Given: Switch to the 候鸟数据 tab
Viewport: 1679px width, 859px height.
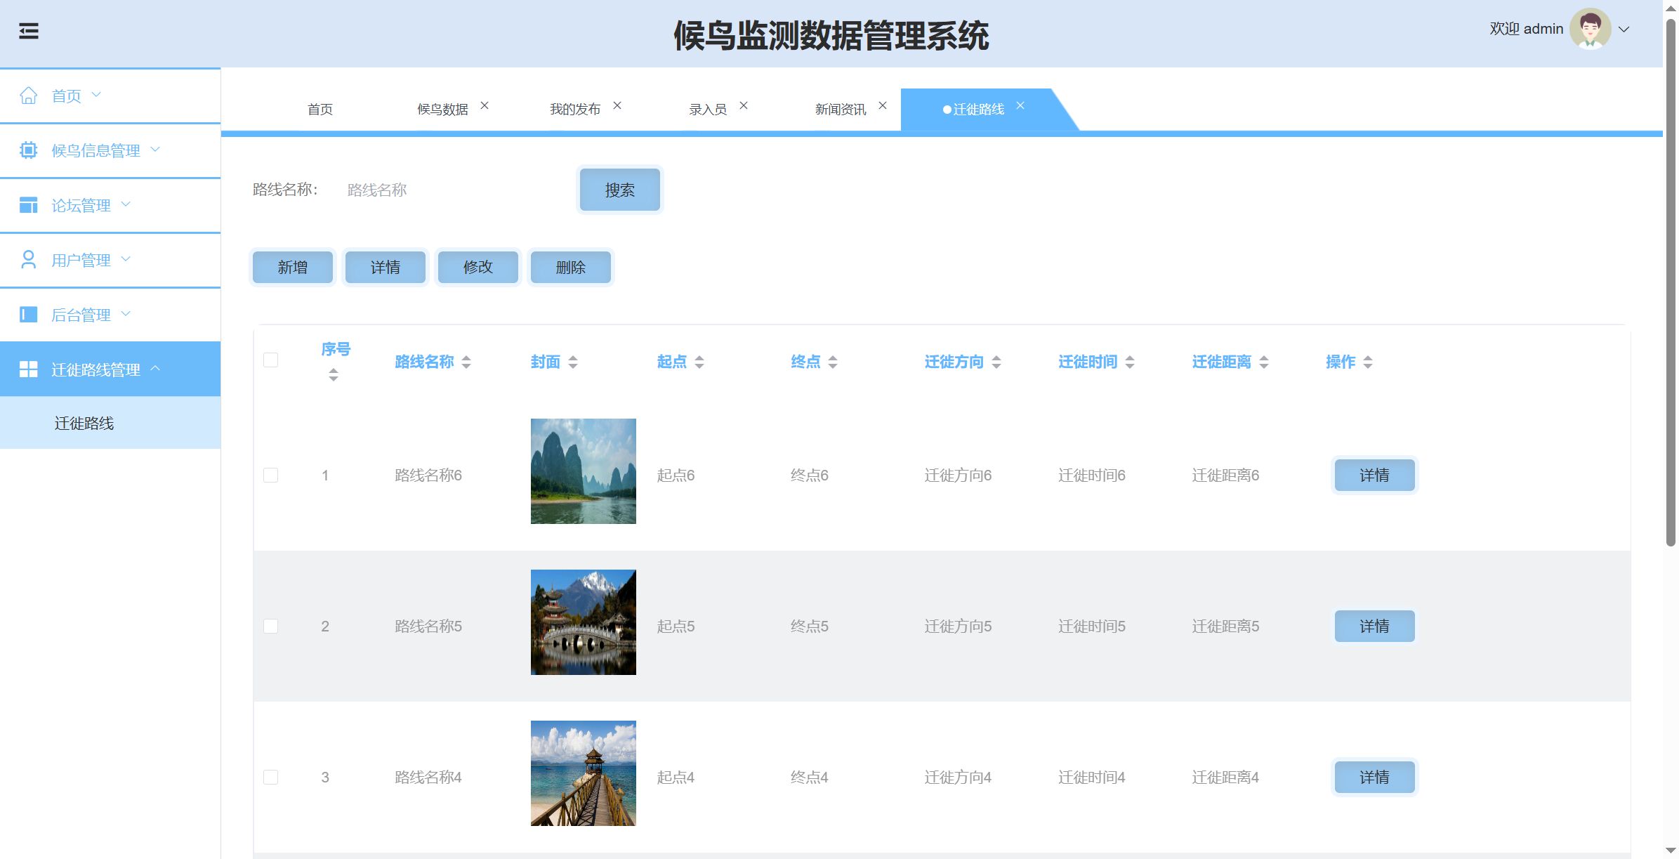Looking at the screenshot, I should tap(442, 110).
